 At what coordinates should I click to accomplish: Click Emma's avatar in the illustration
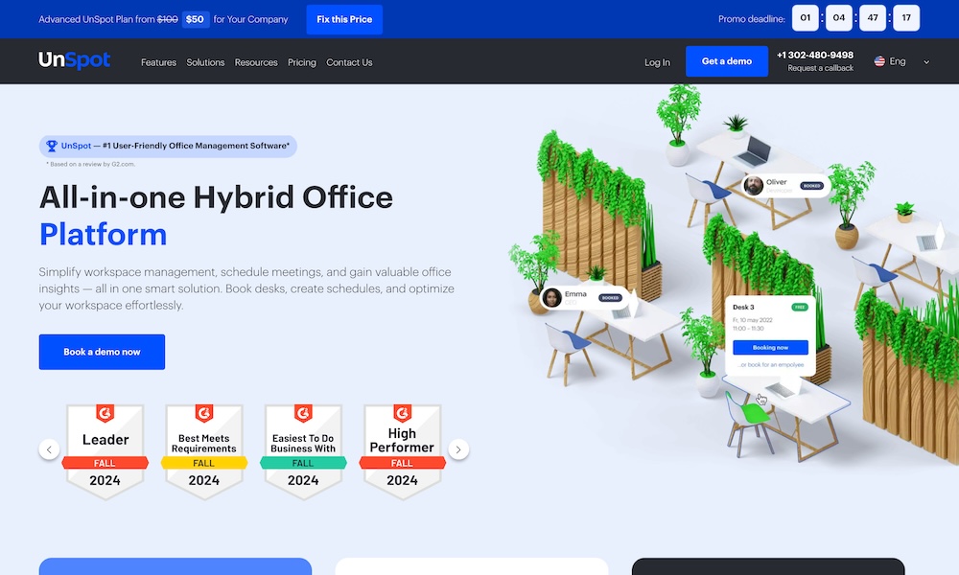pos(552,298)
